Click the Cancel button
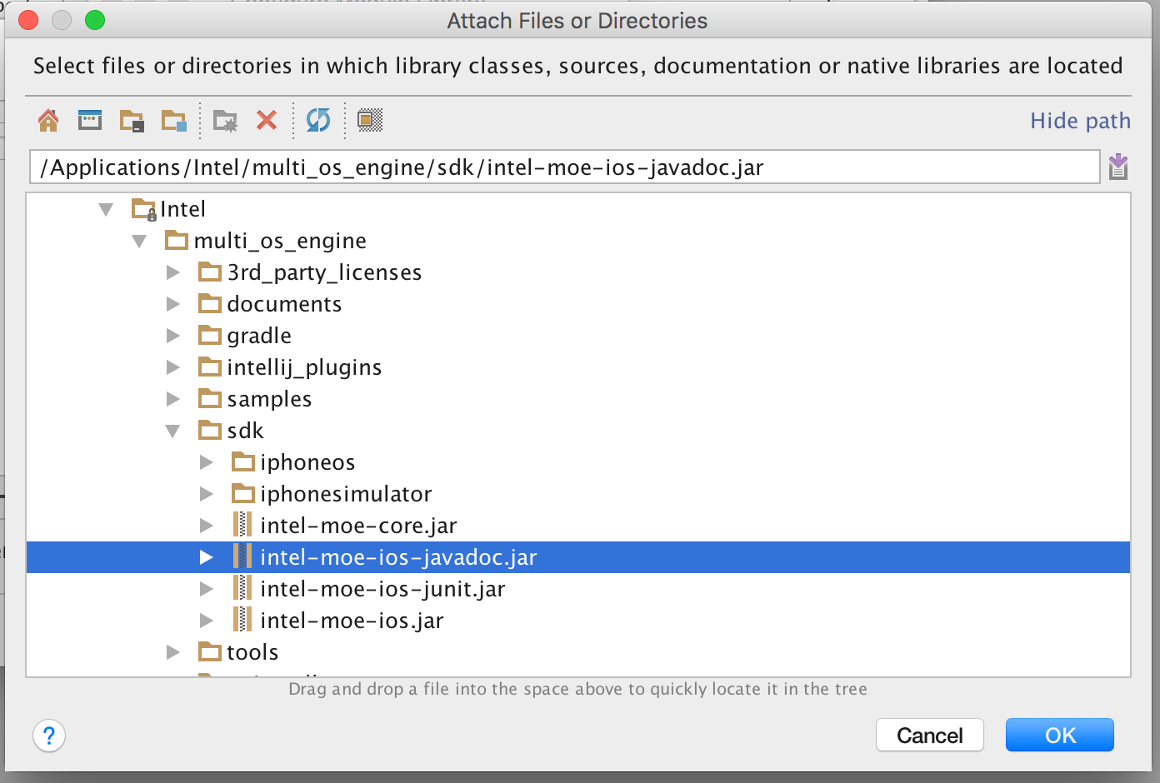This screenshot has height=783, width=1160. pos(930,736)
